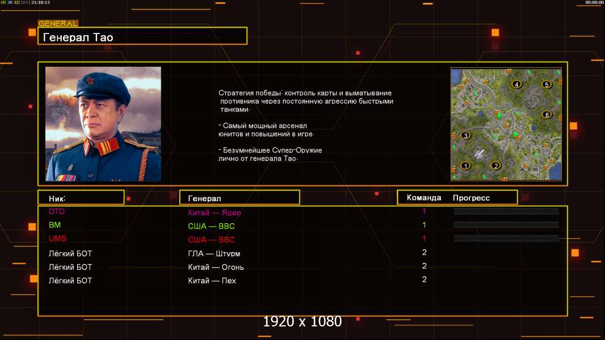
Task: Click the 'Генерал' column header
Action: coord(240,197)
